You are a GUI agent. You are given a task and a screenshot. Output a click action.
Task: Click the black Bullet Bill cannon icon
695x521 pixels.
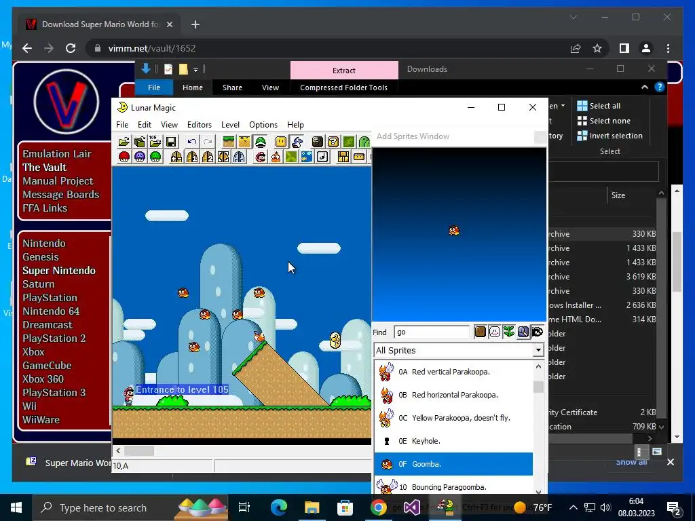318,142
